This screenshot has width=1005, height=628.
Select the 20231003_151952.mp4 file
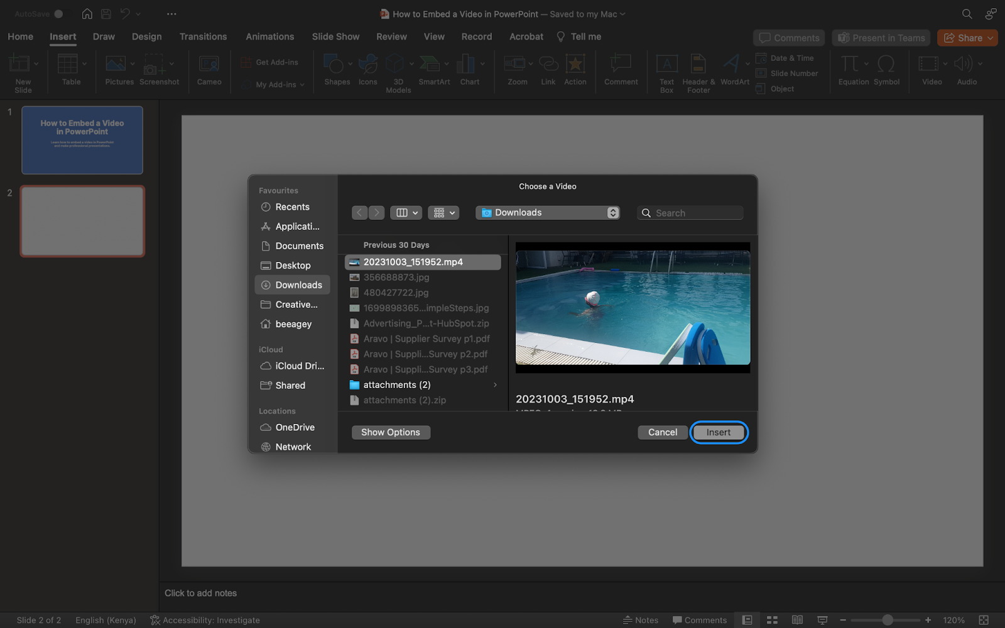(x=413, y=262)
